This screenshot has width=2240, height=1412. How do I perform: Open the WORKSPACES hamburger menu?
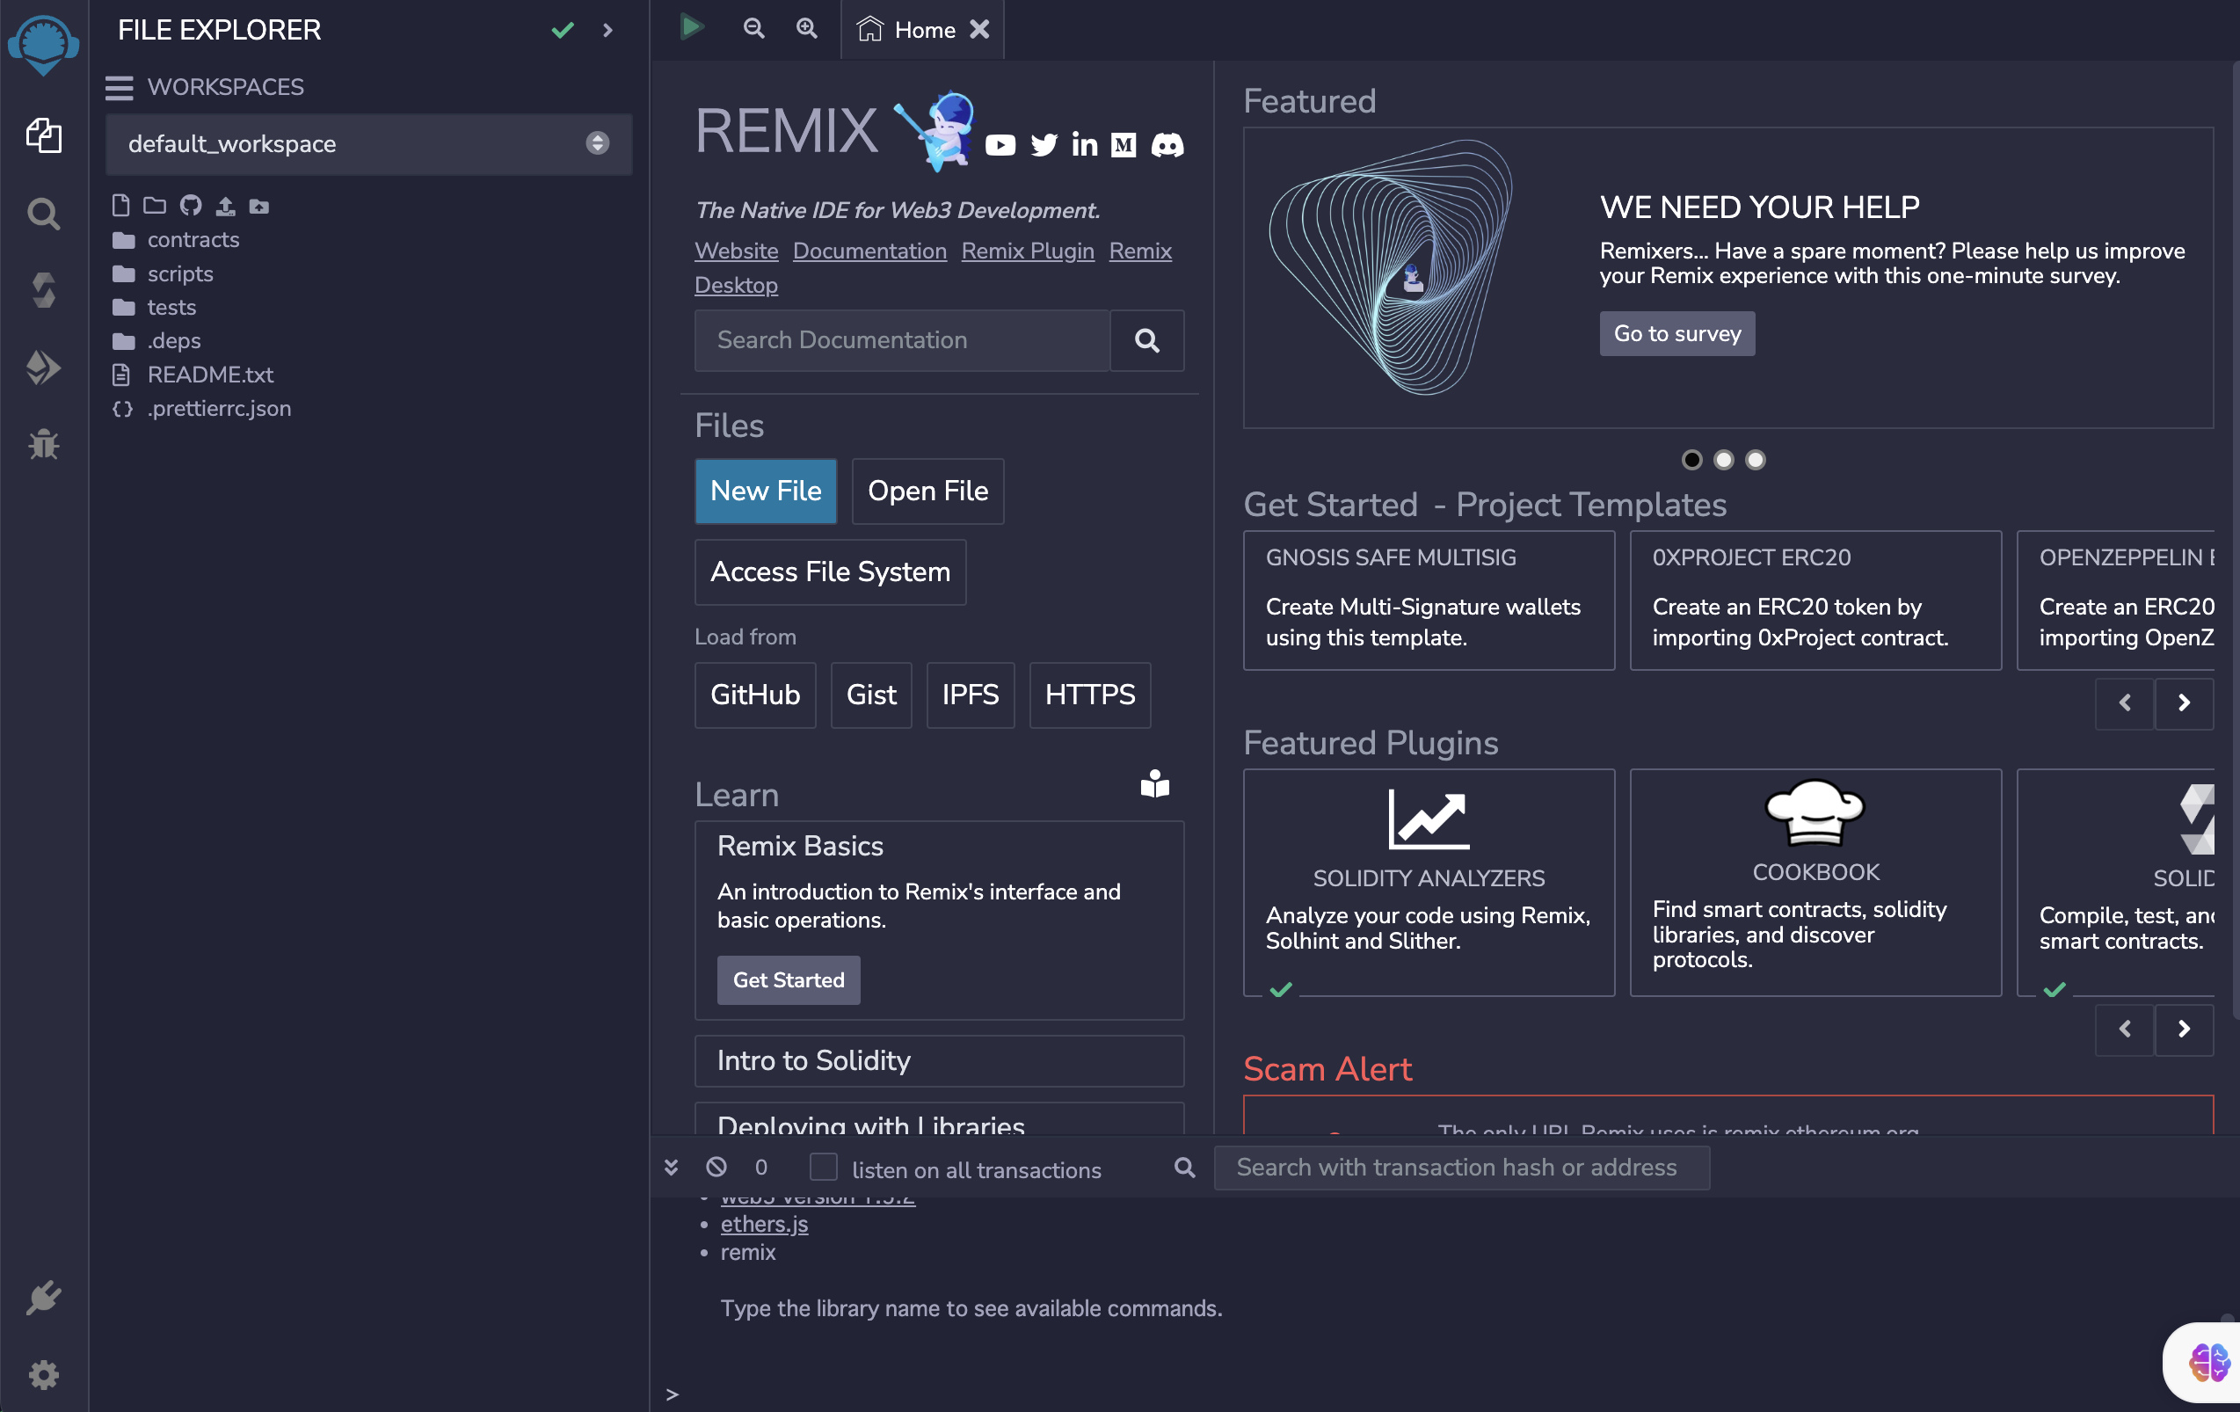click(x=118, y=87)
